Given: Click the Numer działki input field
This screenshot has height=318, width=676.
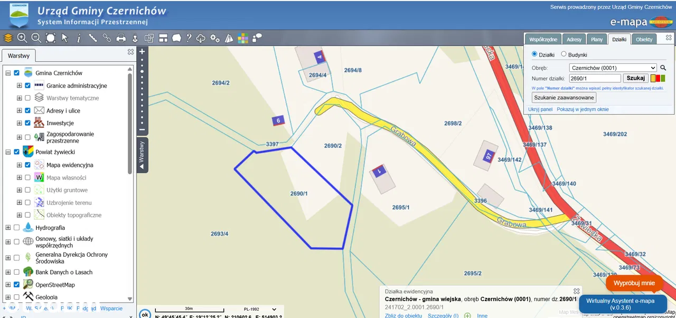Looking at the screenshot, I should click(x=595, y=78).
